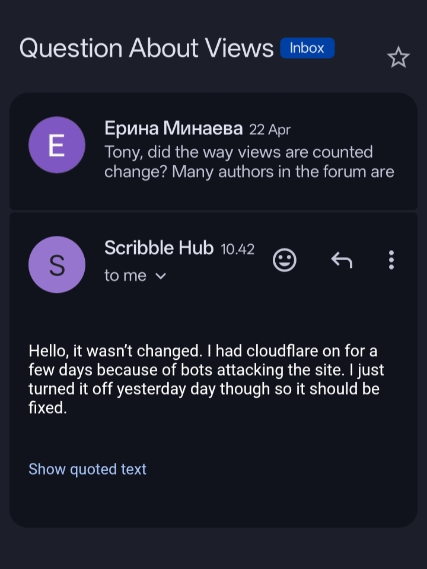Tap the purple S sender avatar
Viewport: 427px width, 569px height.
57,264
